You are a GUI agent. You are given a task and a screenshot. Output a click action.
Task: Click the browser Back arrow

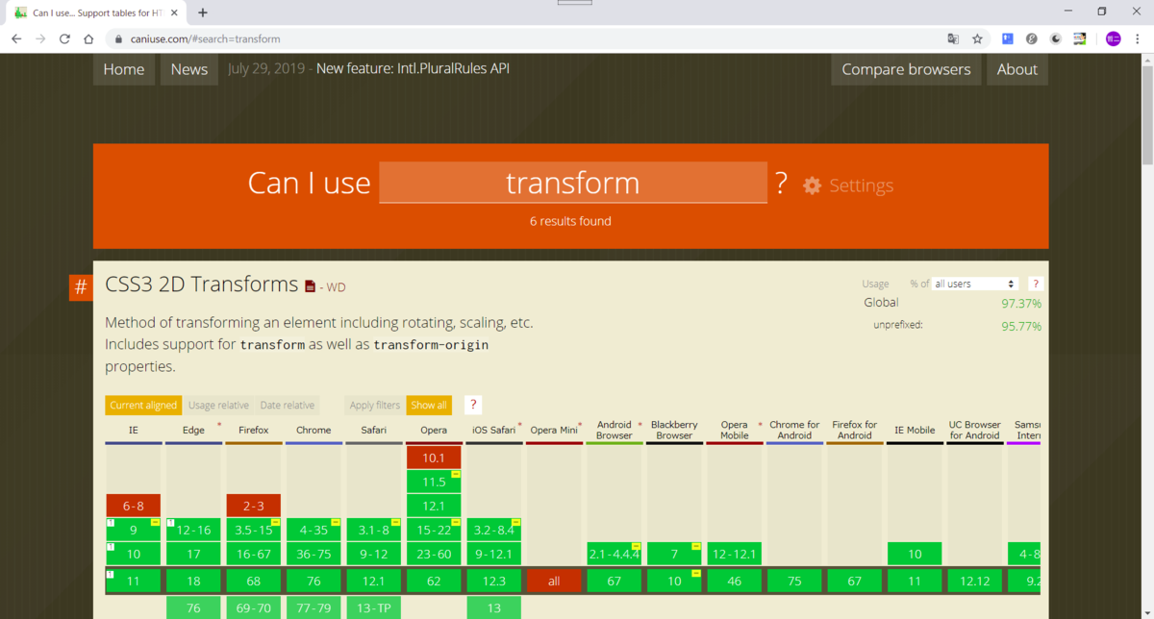[16, 39]
